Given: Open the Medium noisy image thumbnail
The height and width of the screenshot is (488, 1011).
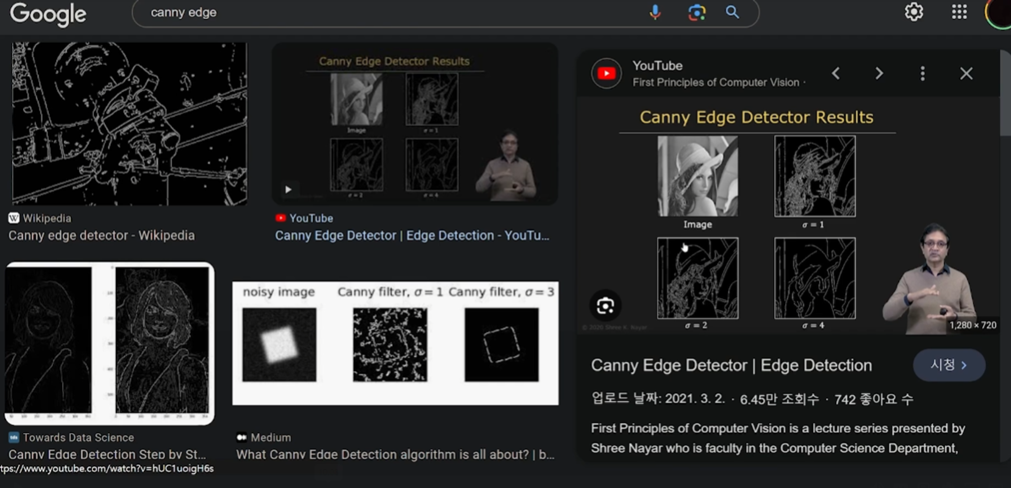Looking at the screenshot, I should (395, 343).
